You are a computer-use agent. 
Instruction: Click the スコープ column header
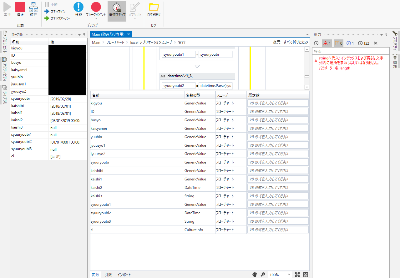pos(231,95)
